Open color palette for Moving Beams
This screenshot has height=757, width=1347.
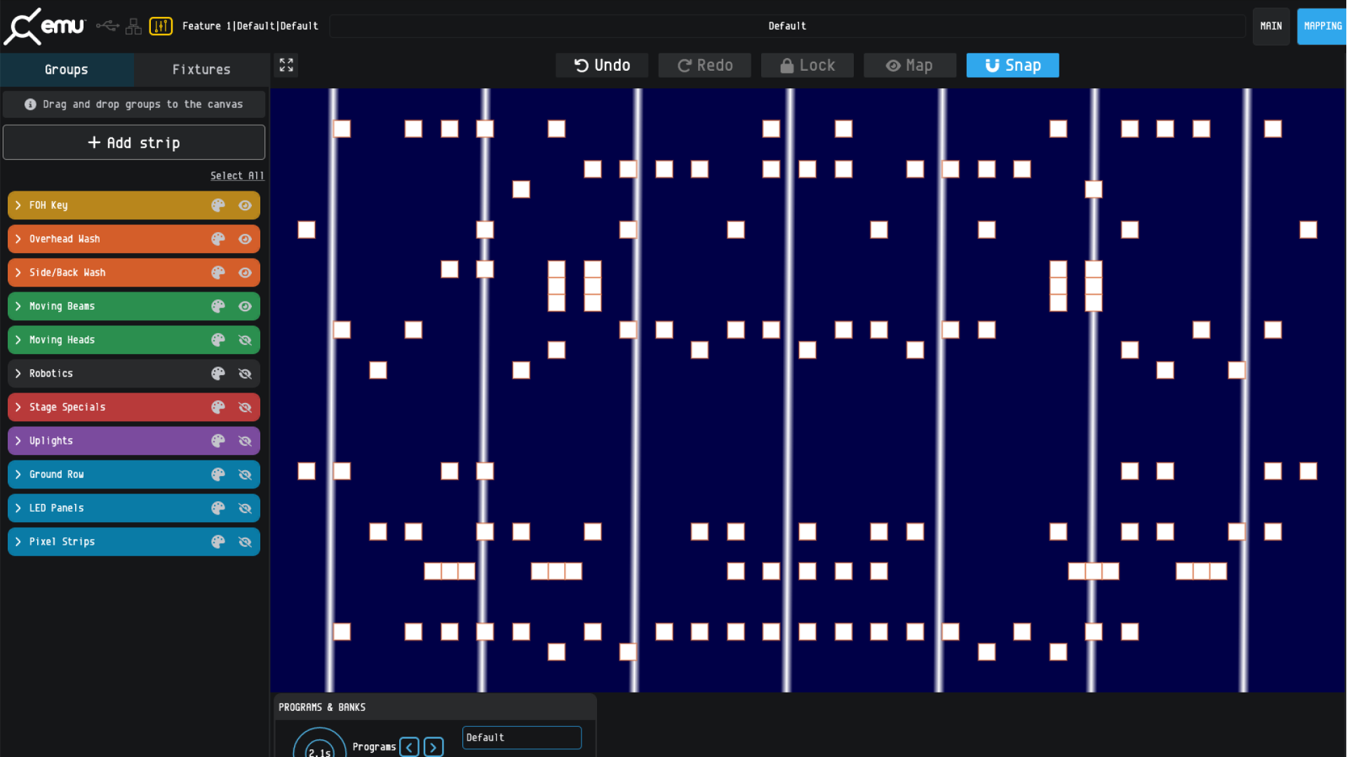tap(218, 306)
